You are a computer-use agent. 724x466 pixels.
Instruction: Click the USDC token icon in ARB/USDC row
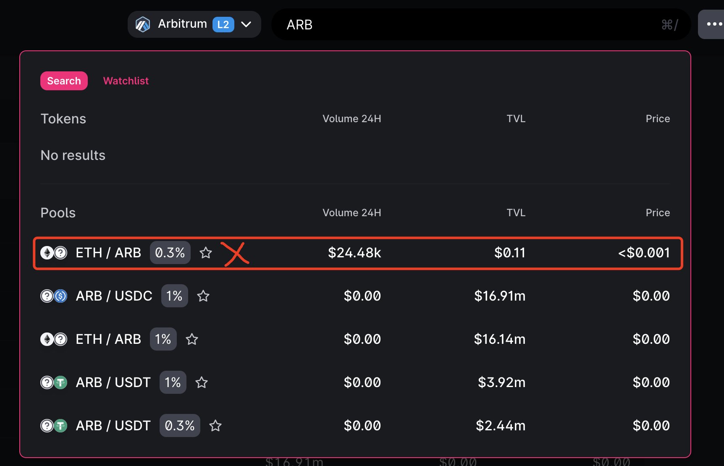[x=60, y=296]
